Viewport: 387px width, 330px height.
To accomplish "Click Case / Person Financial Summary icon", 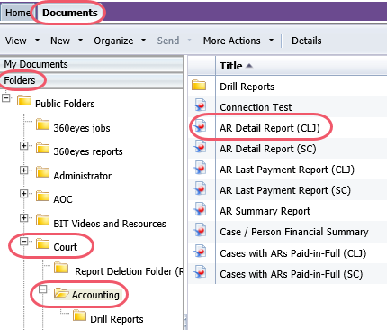I will click(200, 231).
